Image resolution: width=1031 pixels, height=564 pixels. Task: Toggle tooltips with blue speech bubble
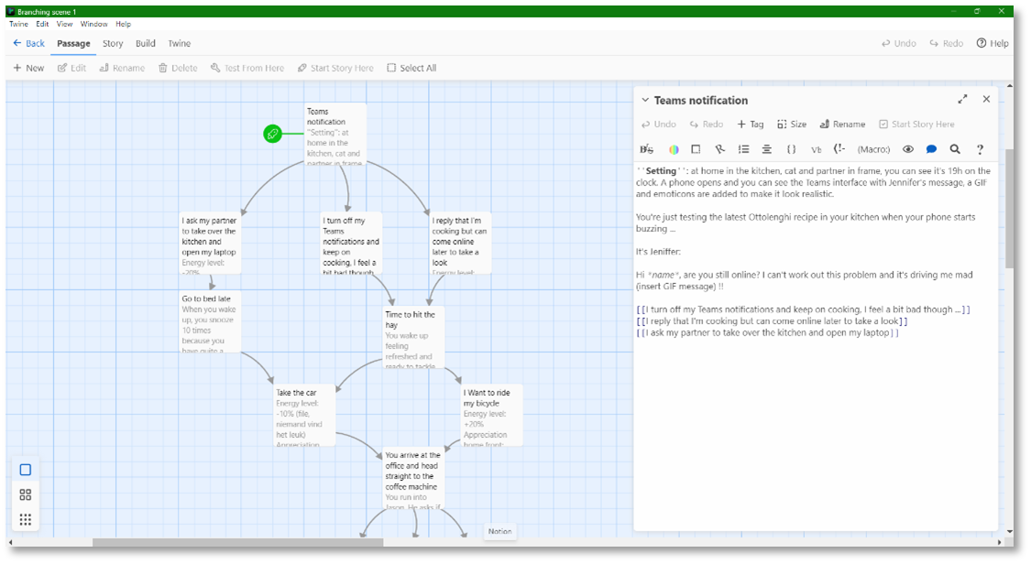(931, 149)
